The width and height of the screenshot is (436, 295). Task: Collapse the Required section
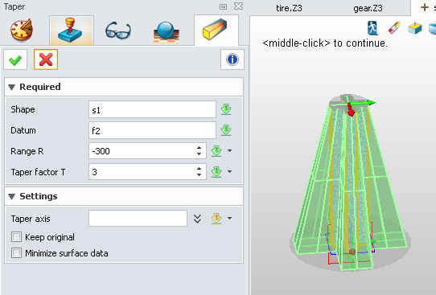click(x=12, y=88)
